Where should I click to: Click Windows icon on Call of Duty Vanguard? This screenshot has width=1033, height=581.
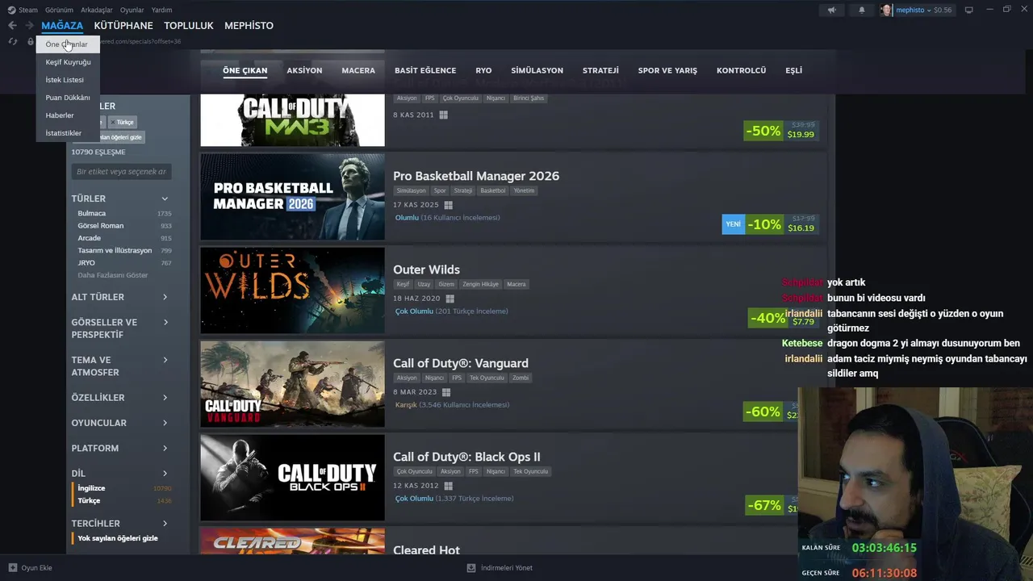pos(445,392)
